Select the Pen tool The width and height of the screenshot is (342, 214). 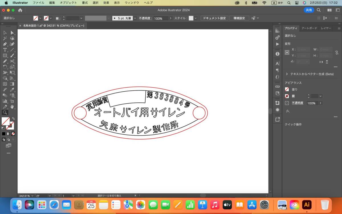5,44
